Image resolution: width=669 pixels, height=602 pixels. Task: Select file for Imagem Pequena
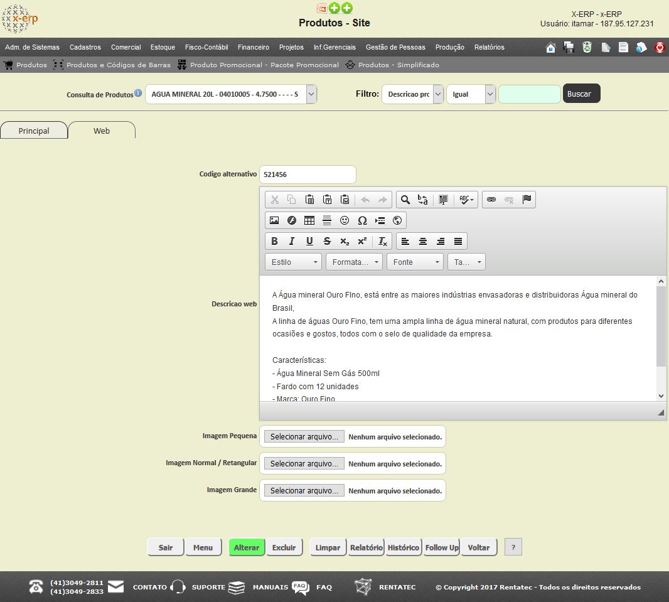coord(304,436)
